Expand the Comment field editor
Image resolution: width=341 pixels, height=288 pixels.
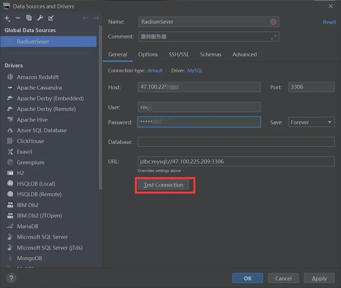point(274,37)
